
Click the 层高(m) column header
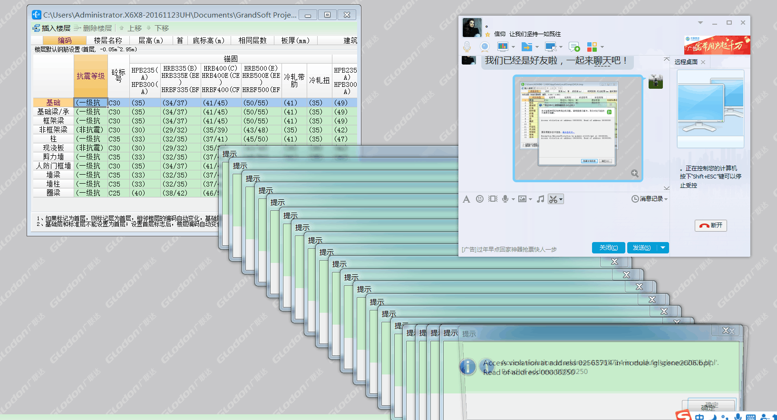click(151, 41)
